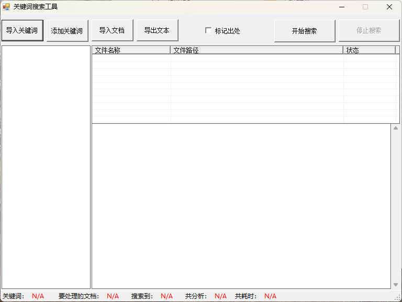Click the N/A value after 要处理的文档
Viewport: 402px width, 302px height.
pyautogui.click(x=113, y=296)
